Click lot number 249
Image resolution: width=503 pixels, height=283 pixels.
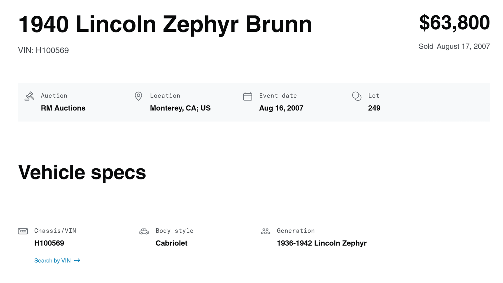(x=374, y=108)
